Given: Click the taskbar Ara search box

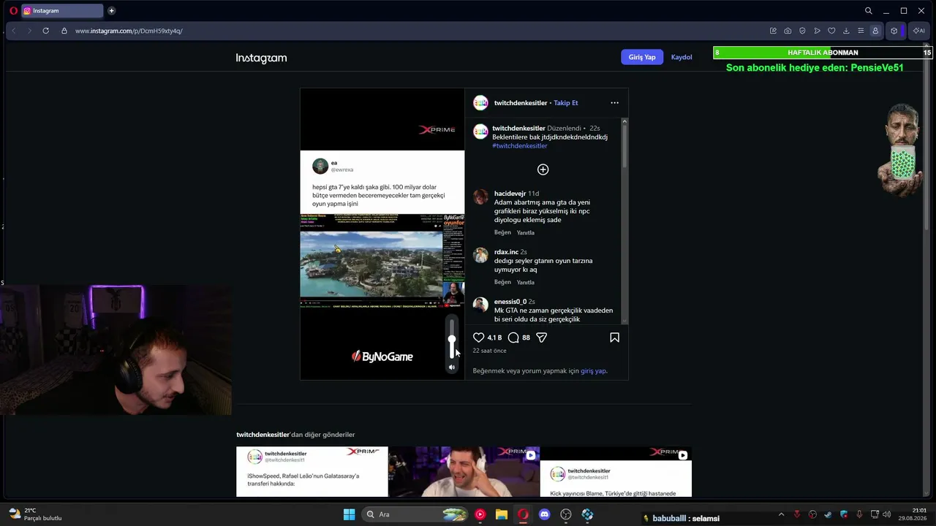Looking at the screenshot, I should (415, 514).
